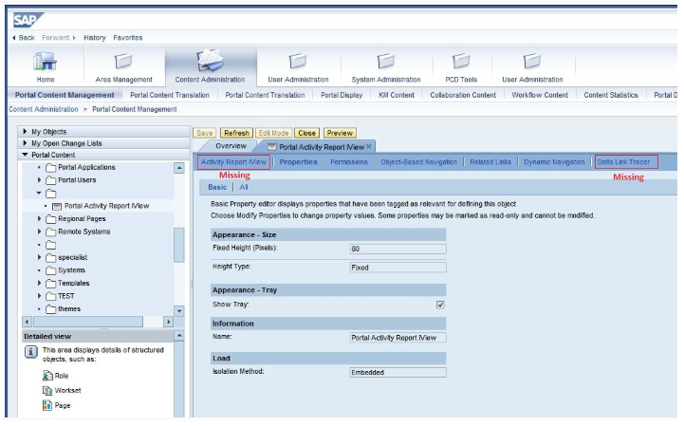Expand the Portal Users tree node
Viewport: 684px width, 426px height.
point(39,180)
